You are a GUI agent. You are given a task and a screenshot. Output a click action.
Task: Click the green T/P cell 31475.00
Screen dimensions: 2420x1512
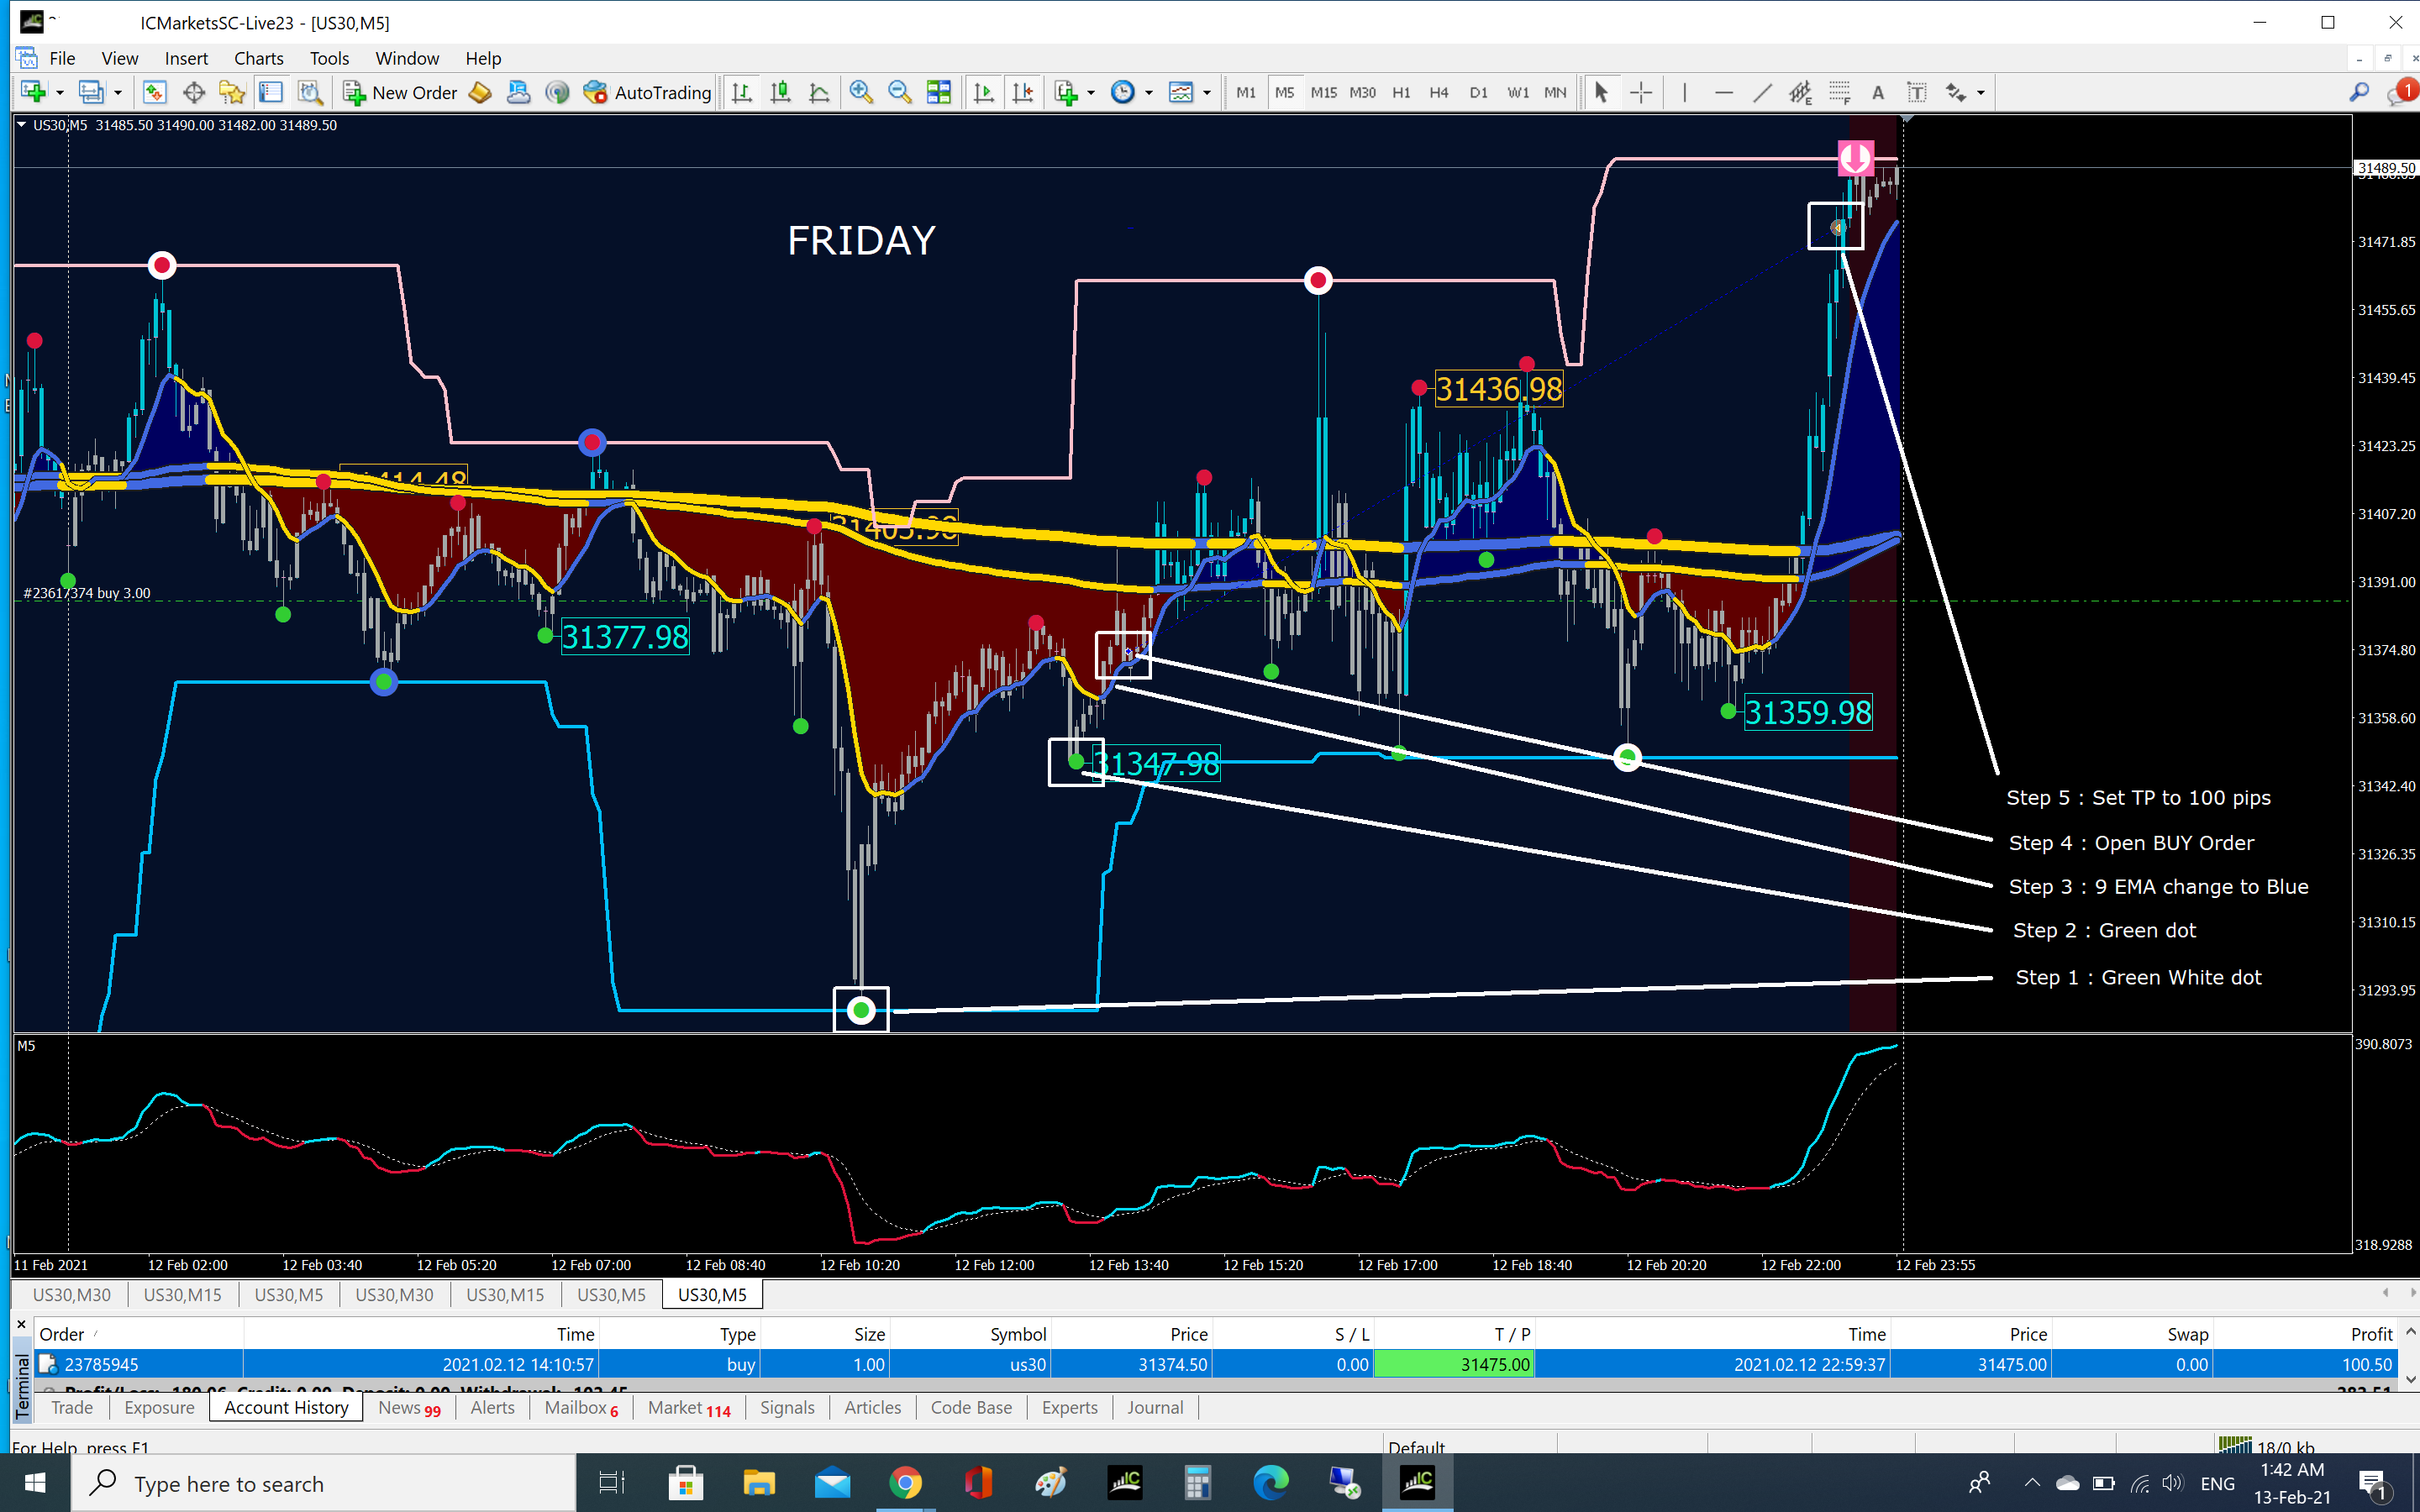pyautogui.click(x=1453, y=1364)
